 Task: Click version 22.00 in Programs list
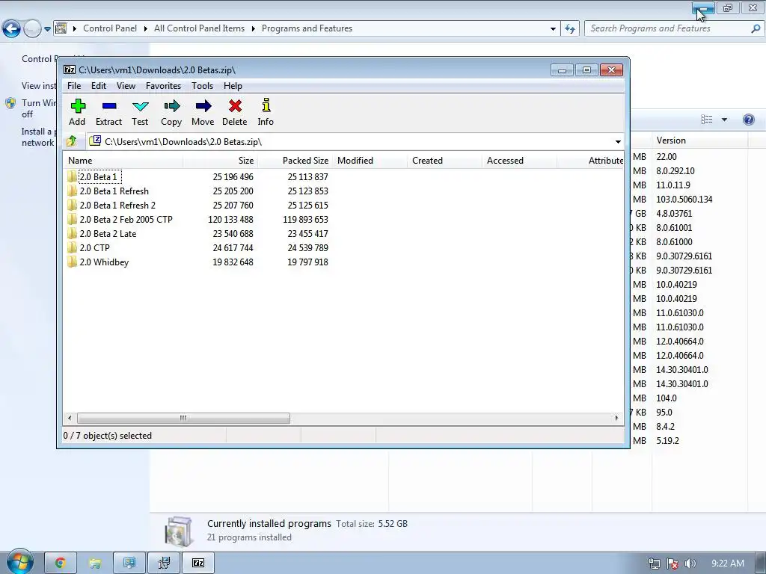tap(667, 157)
